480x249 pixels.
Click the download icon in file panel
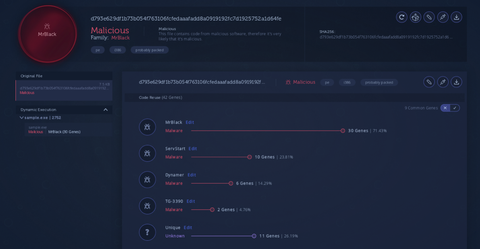click(456, 82)
